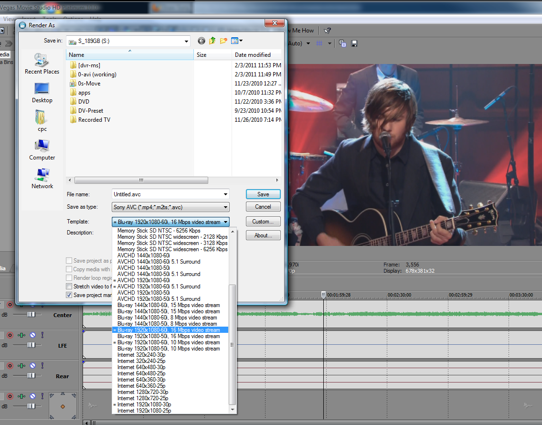The image size is (542, 425).
Task: Uncheck Save project markers checkbox
Action: coord(69,295)
